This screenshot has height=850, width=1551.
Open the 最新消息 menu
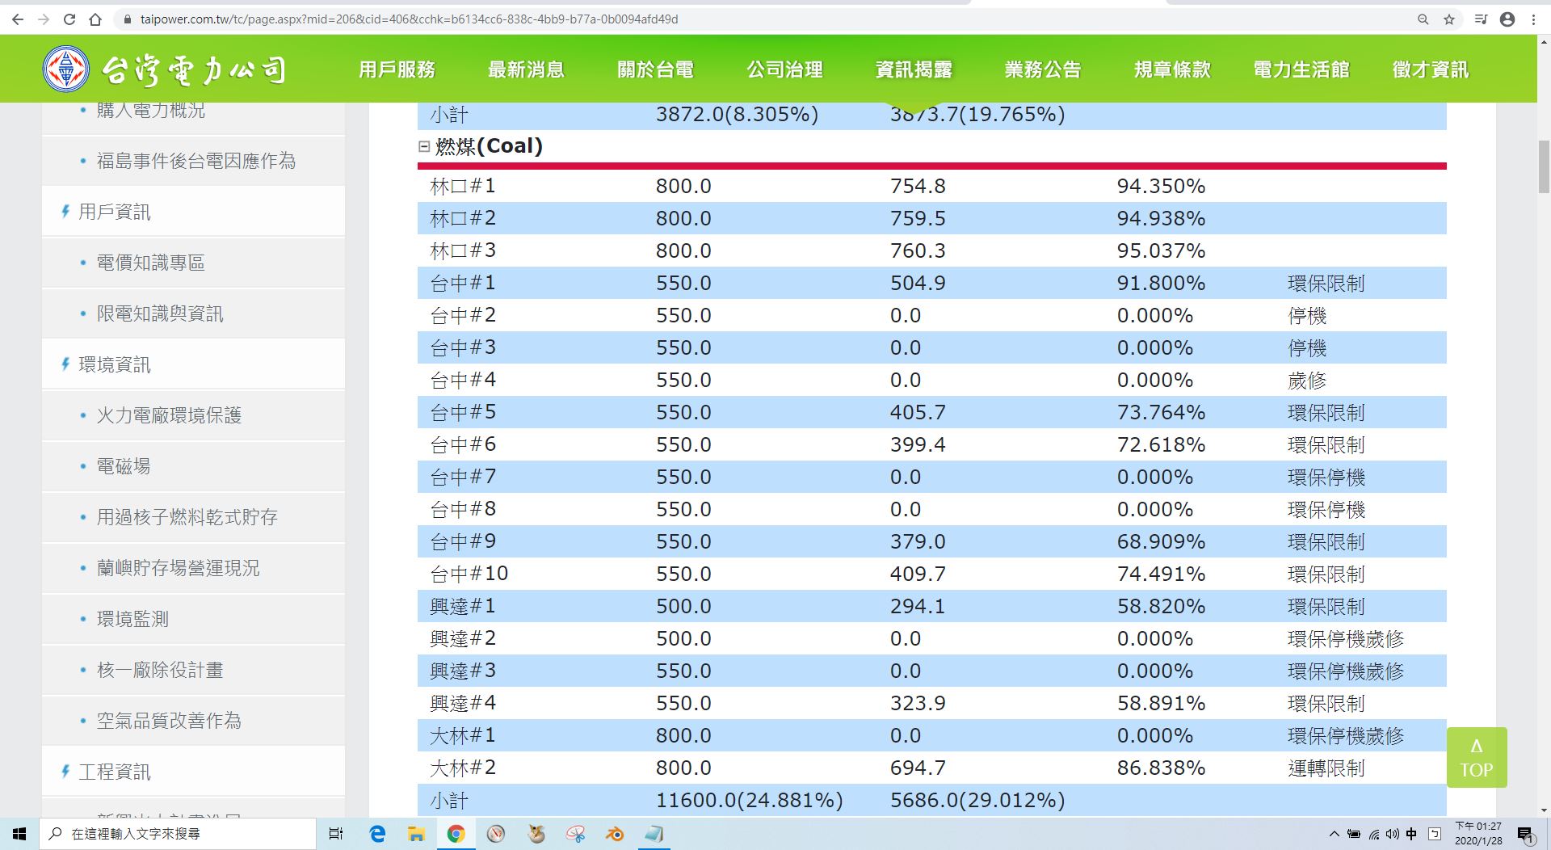526,69
